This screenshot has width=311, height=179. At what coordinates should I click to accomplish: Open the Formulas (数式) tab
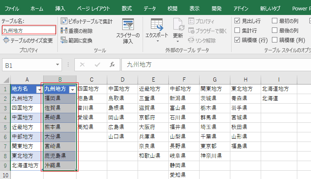point(127,9)
